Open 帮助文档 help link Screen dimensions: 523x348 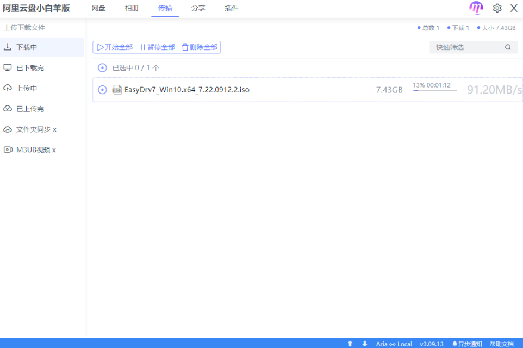point(502,344)
